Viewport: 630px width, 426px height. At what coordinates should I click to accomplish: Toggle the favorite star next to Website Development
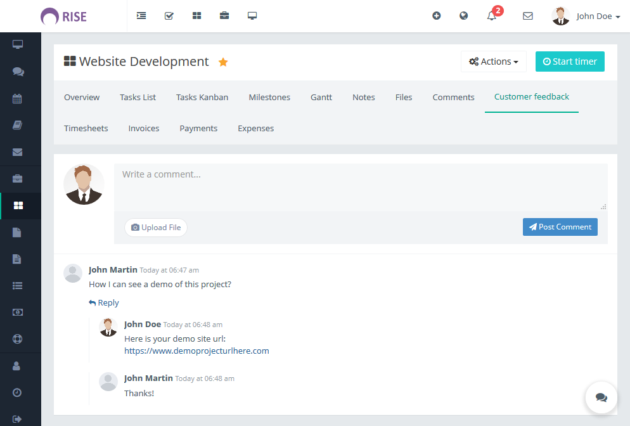point(223,62)
